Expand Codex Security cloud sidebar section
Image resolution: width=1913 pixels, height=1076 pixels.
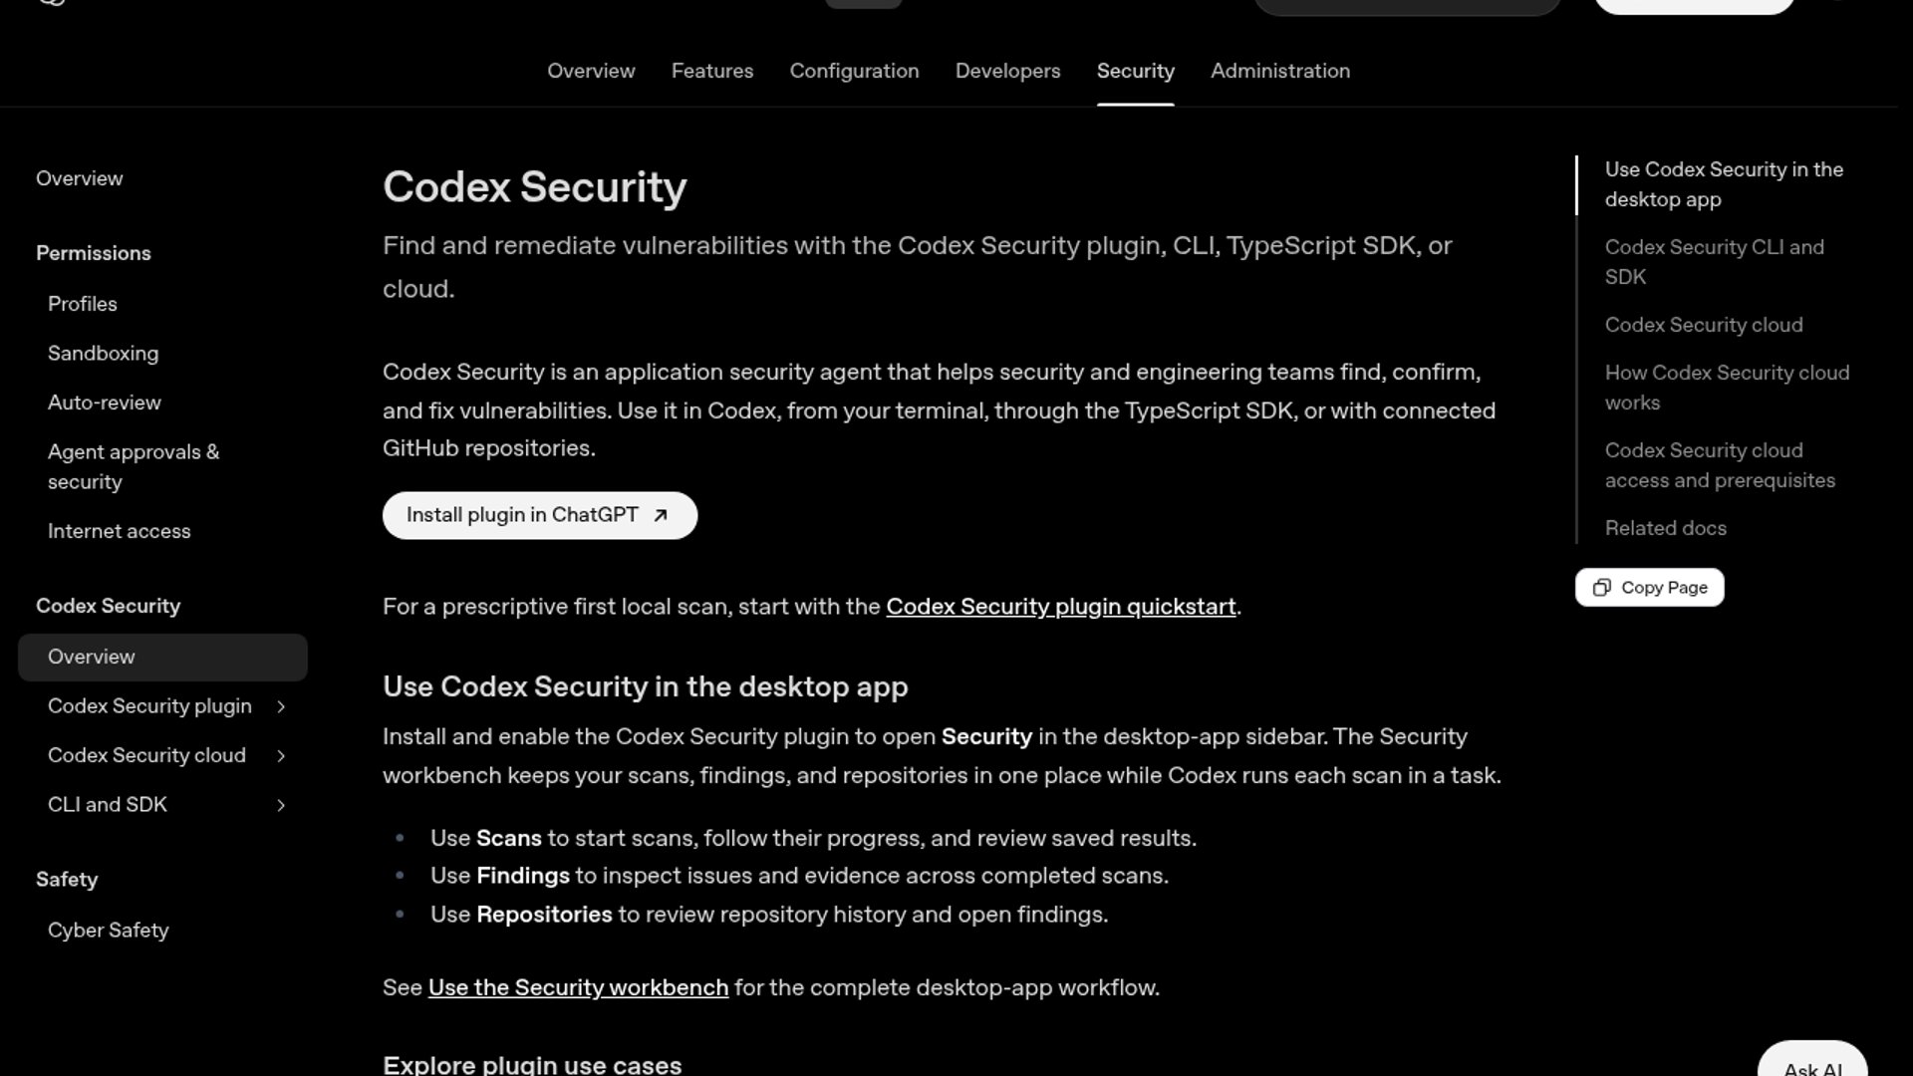281,756
